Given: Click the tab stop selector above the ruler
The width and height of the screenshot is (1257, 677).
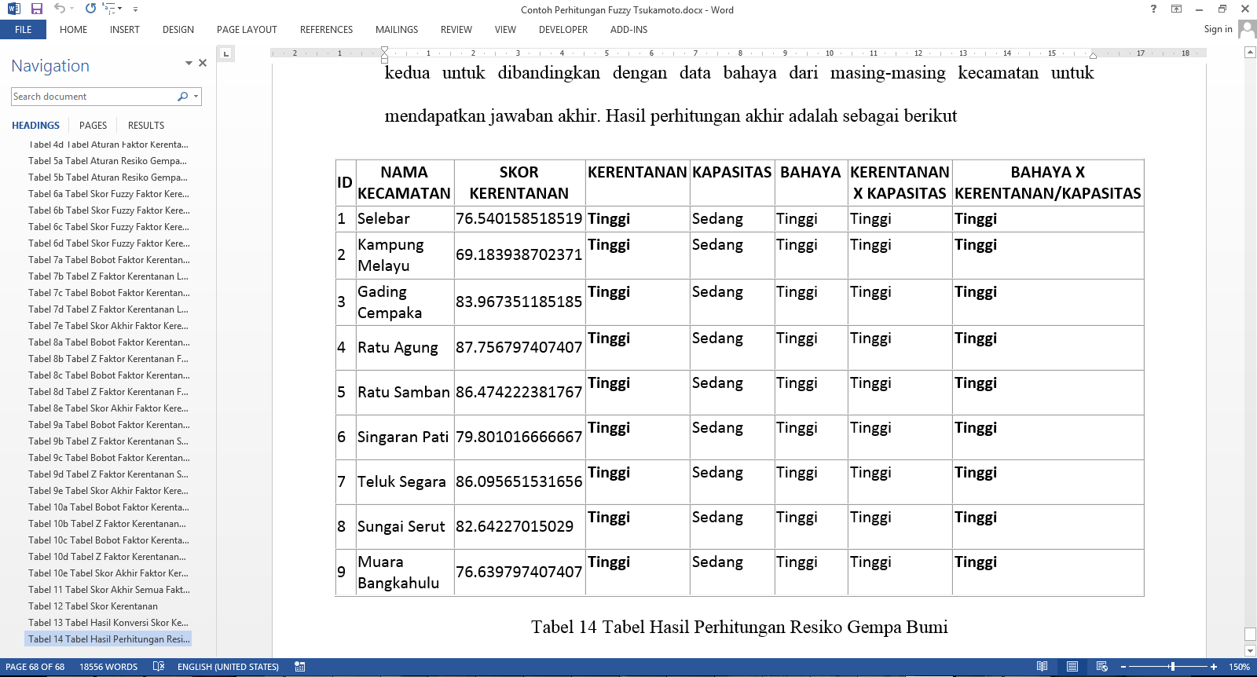Looking at the screenshot, I should 226,54.
